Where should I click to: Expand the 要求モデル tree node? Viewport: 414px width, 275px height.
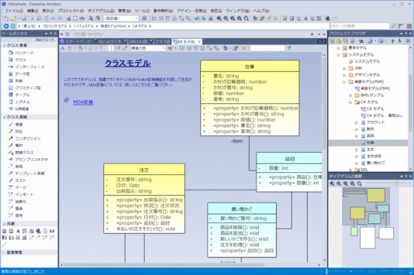[338, 48]
